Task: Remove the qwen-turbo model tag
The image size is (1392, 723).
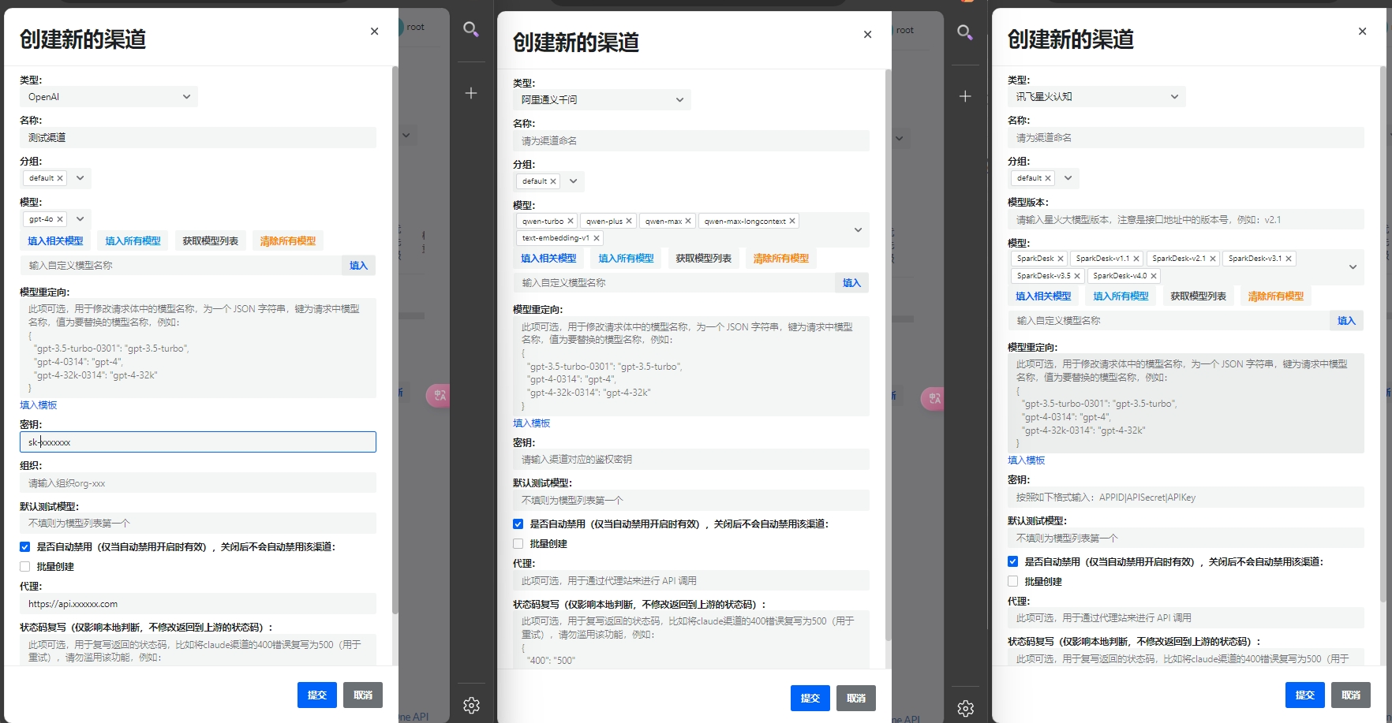Action: 571,222
